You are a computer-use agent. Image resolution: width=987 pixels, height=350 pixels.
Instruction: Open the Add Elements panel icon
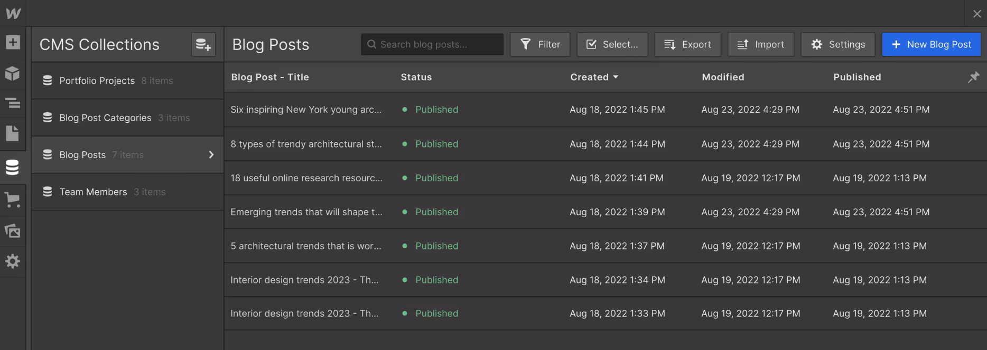pos(13,42)
